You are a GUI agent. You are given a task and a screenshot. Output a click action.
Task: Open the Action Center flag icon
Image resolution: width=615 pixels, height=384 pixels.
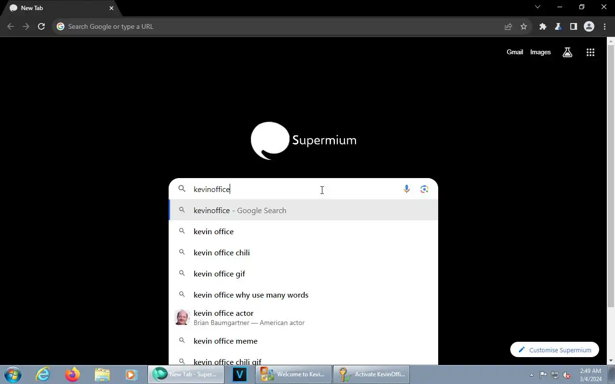pyautogui.click(x=543, y=375)
